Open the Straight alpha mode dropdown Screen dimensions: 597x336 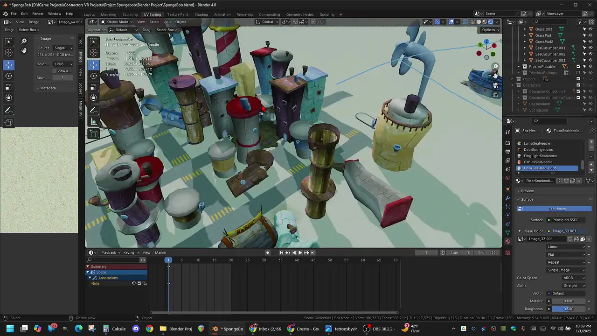point(574,286)
